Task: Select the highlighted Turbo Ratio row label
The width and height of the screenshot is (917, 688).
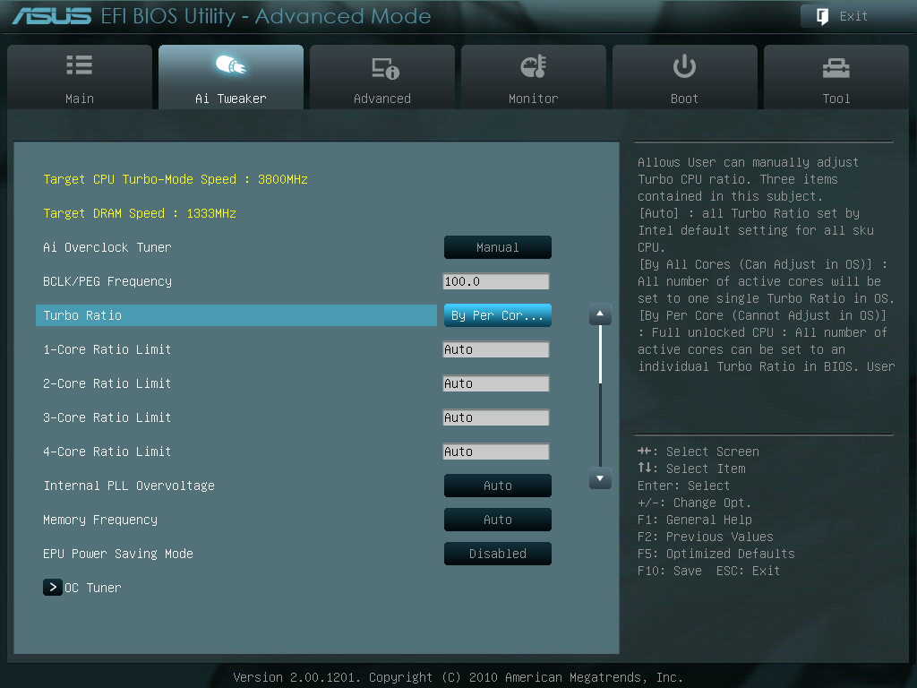Action: 82,315
